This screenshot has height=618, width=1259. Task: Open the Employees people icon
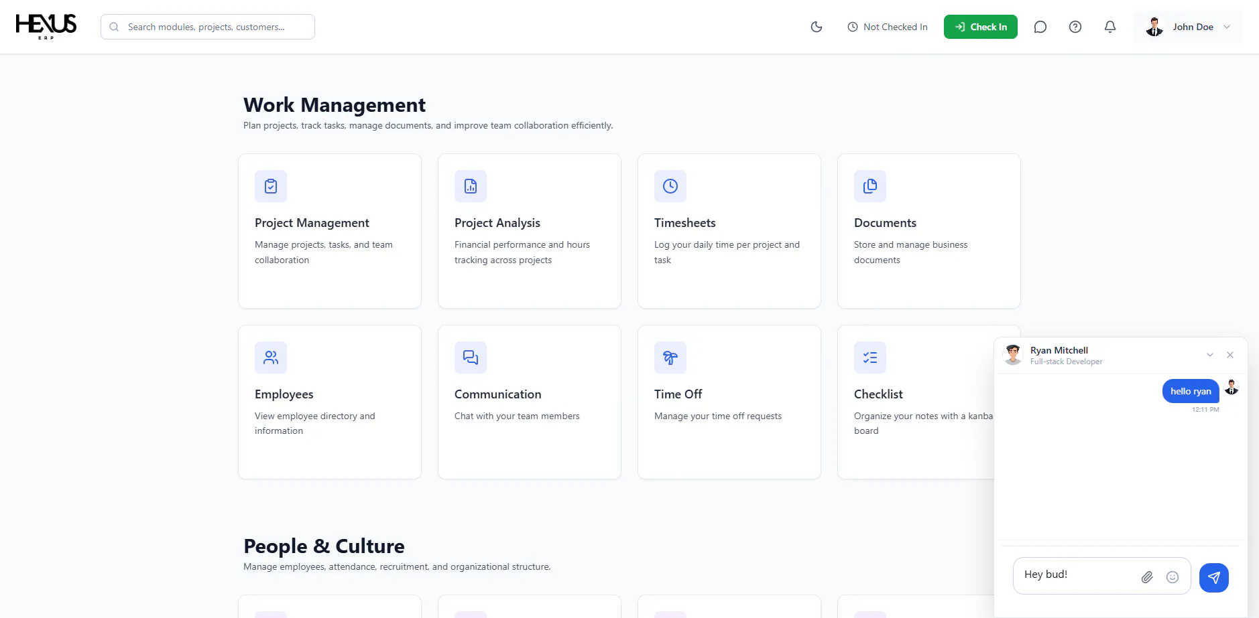point(271,358)
